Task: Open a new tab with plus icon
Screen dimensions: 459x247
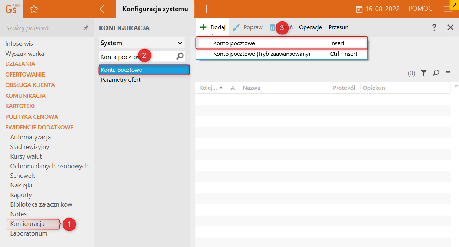Action: (206, 9)
